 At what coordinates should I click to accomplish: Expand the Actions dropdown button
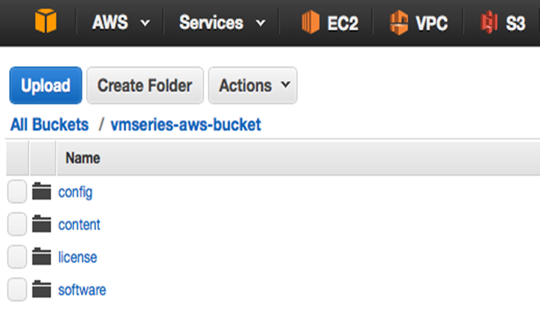click(x=253, y=85)
